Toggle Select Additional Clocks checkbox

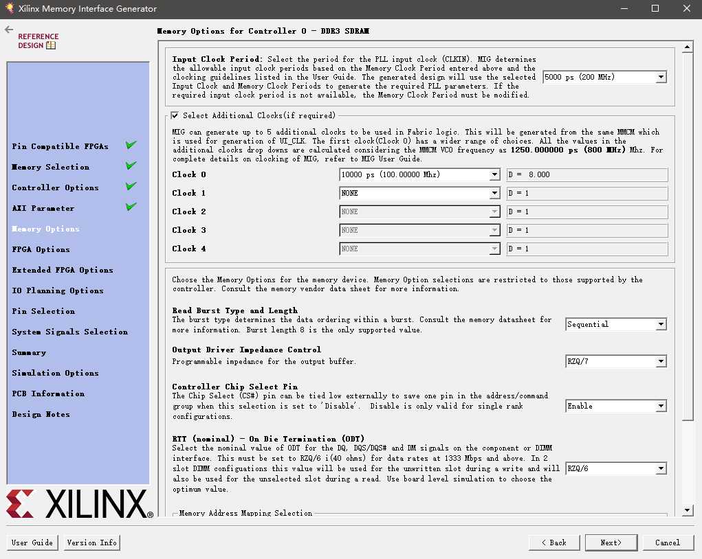(x=175, y=115)
